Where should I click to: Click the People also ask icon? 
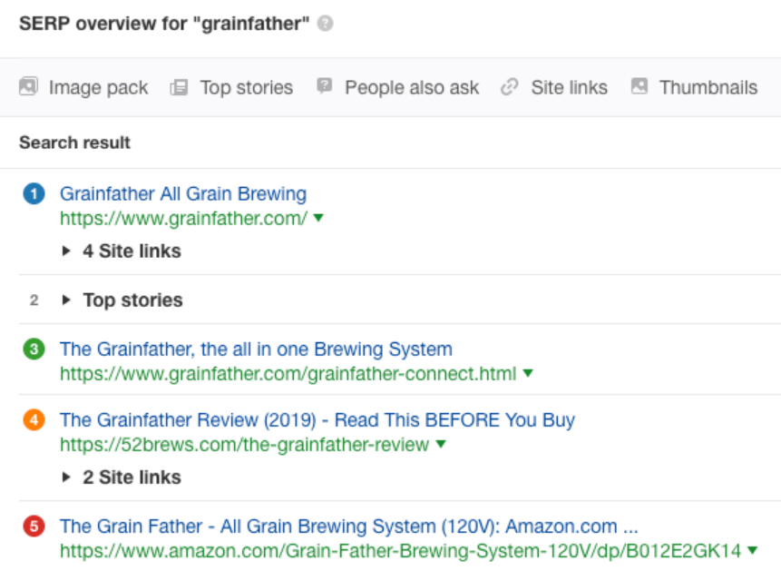324,85
